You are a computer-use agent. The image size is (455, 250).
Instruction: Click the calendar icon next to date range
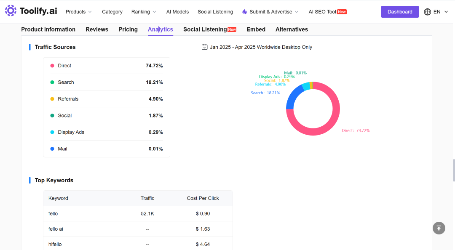(x=205, y=47)
